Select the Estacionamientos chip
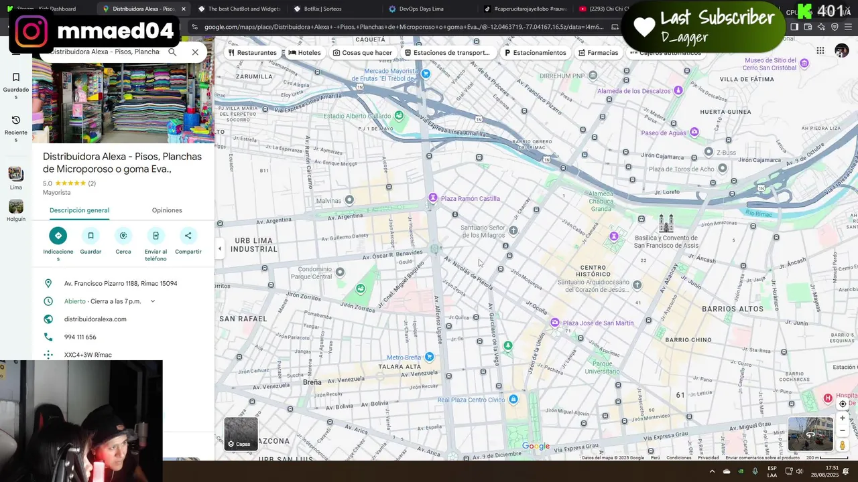This screenshot has width=858, height=482. point(535,53)
